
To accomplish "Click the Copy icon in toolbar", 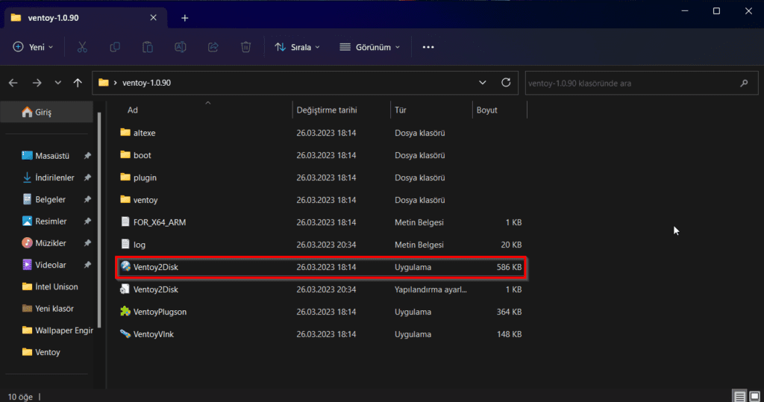I will pyautogui.click(x=115, y=47).
